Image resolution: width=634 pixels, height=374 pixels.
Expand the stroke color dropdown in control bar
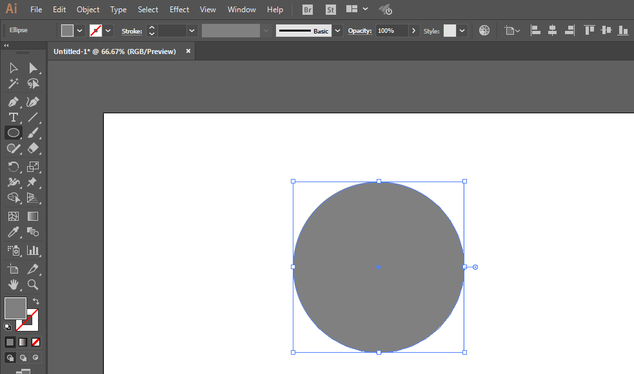pyautogui.click(x=108, y=31)
